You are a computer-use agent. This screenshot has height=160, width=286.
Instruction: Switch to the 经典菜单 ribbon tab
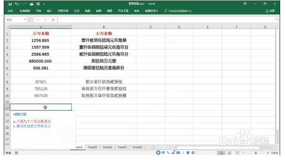click(25, 11)
